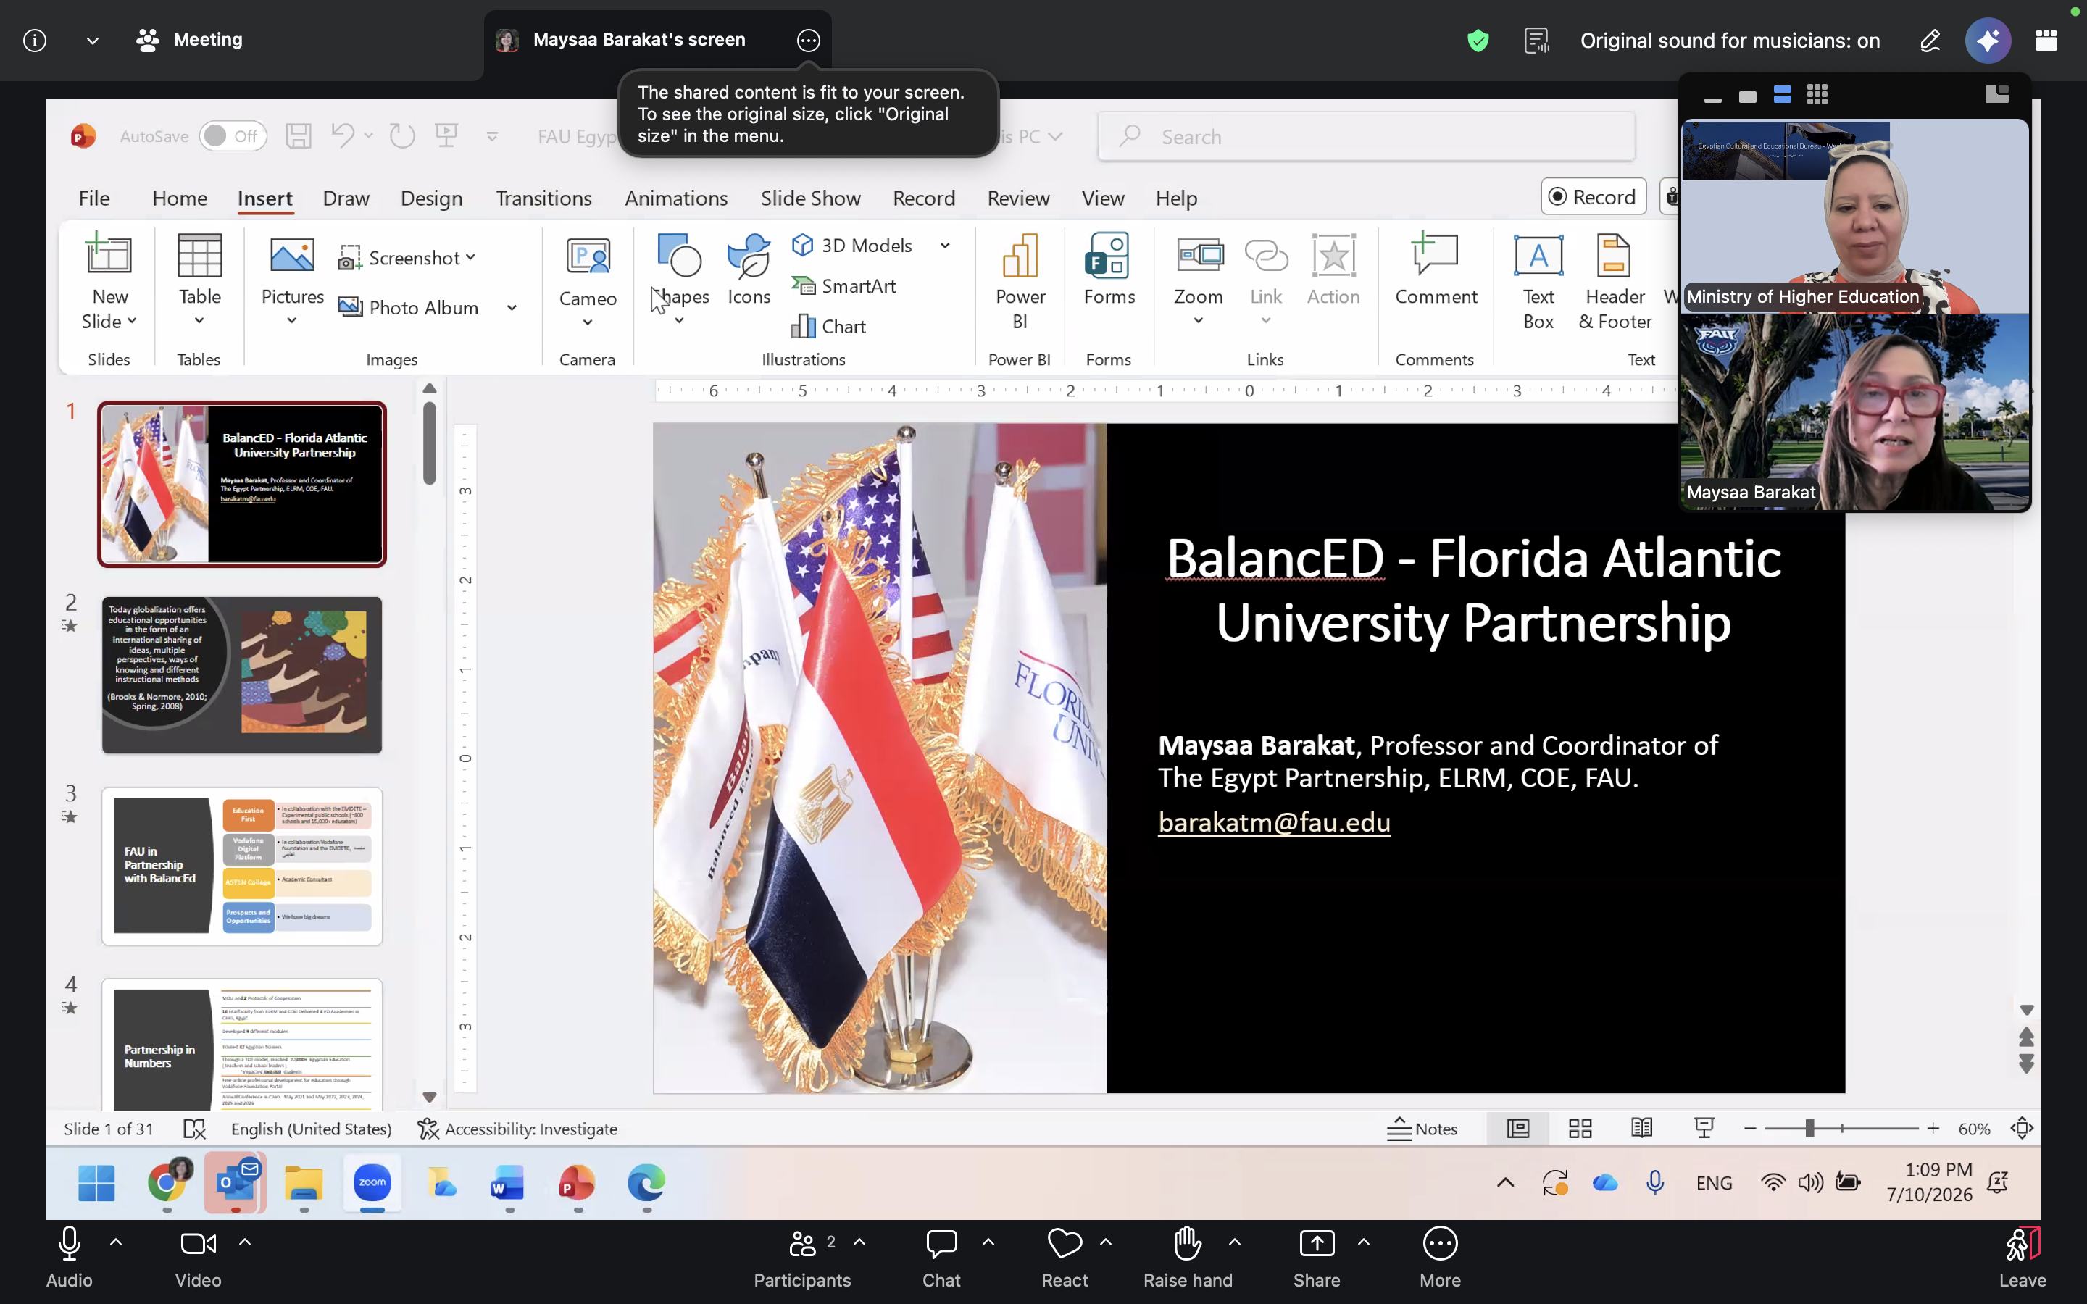This screenshot has width=2087, height=1304.
Task: Customize Quick Access Toolbar dropdown
Action: click(493, 136)
